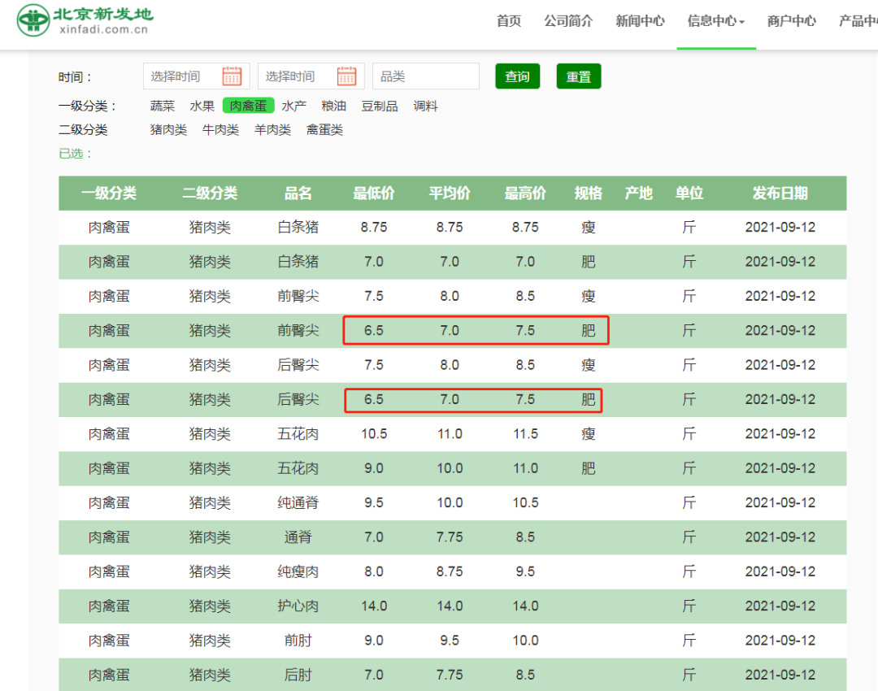
Task: Open the partially visible 产品中心 menu item
Action: 858,21
